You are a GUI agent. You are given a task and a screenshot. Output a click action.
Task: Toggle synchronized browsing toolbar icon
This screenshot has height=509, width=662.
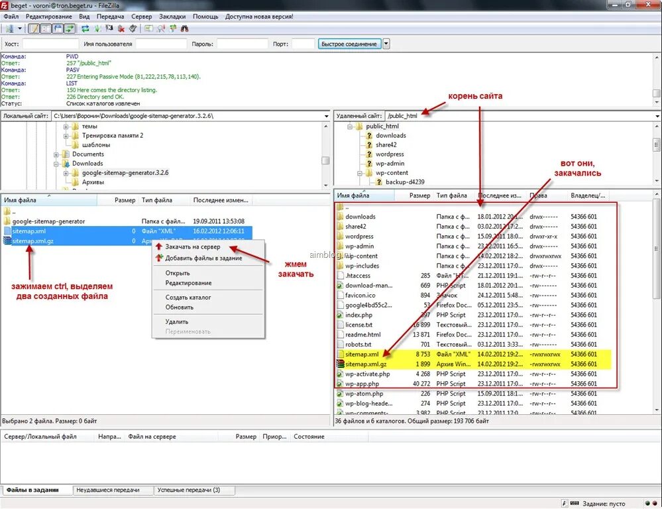(x=173, y=28)
